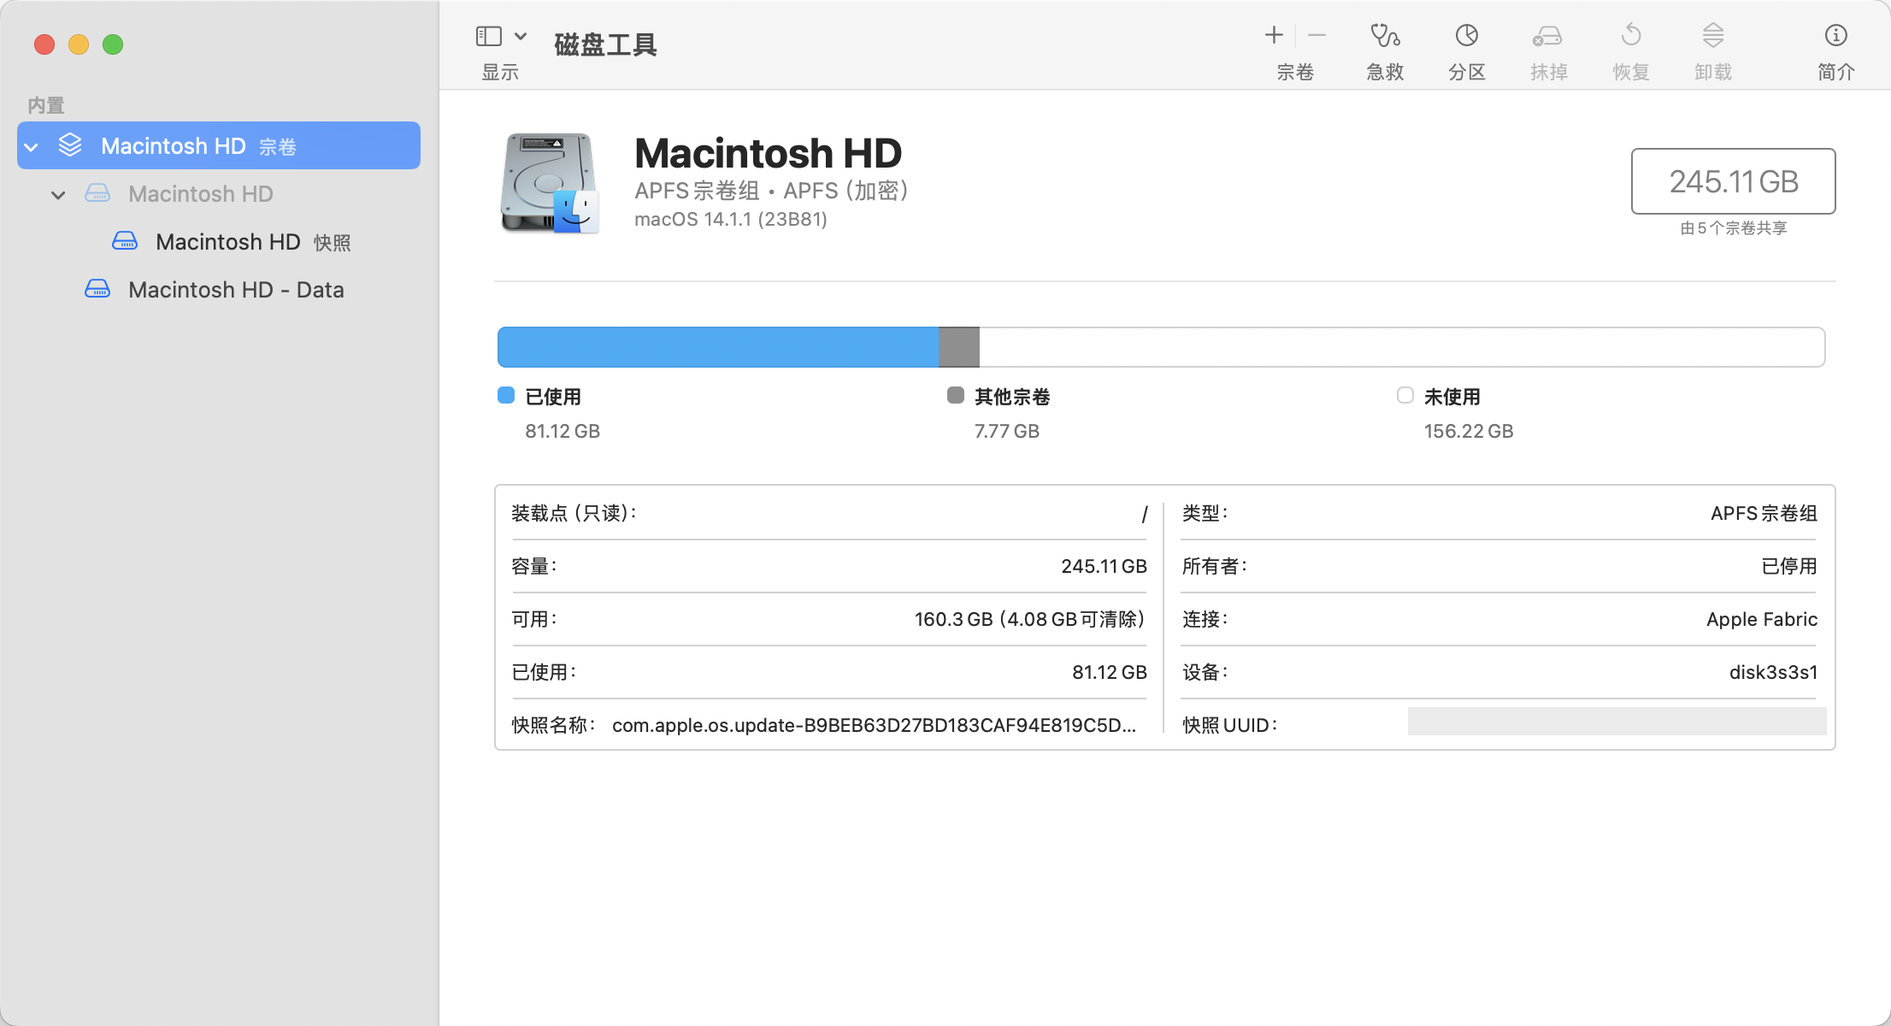
Task: Select Macintosh HD - Data volume
Action: (x=236, y=290)
